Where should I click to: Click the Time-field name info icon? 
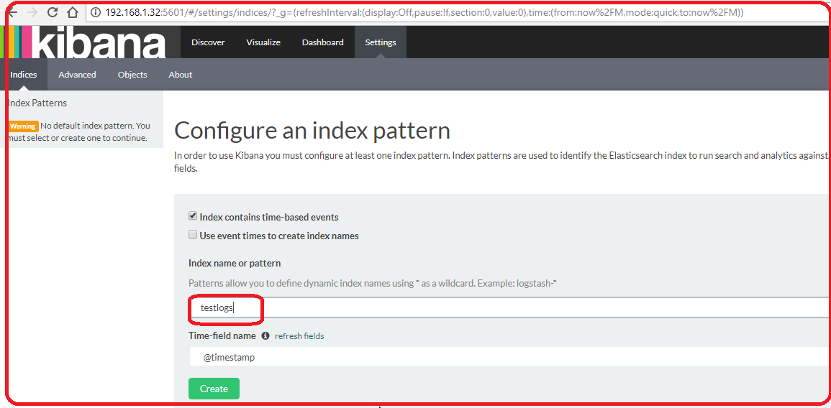point(265,335)
